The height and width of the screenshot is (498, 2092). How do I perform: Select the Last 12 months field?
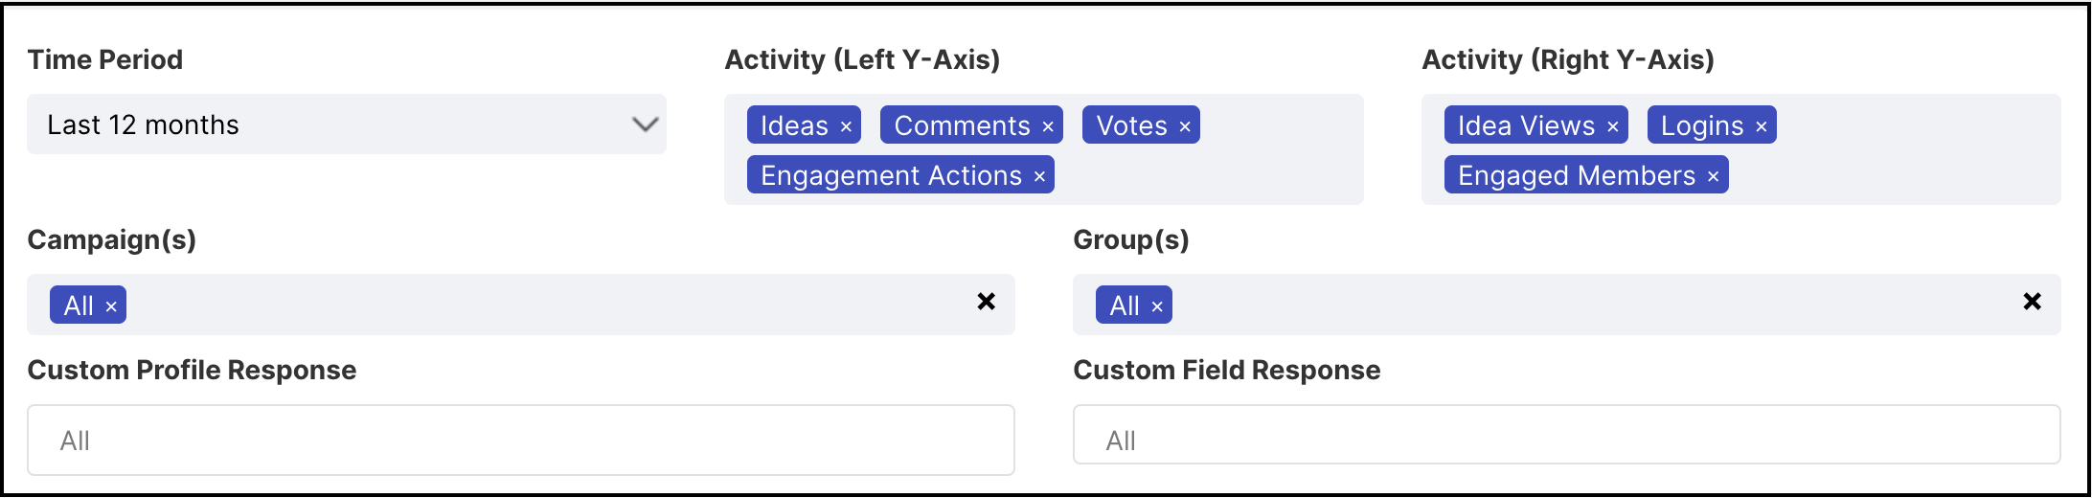pyautogui.click(x=347, y=124)
